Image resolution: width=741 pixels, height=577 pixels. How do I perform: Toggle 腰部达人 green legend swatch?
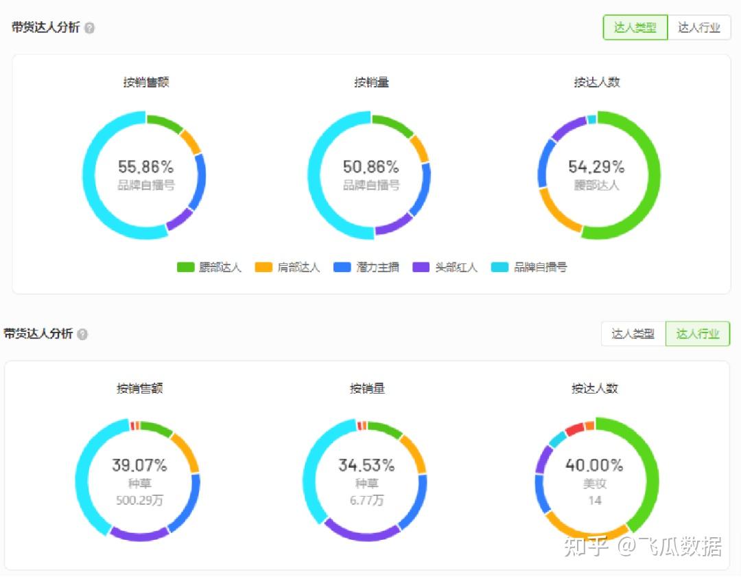pyautogui.click(x=185, y=267)
